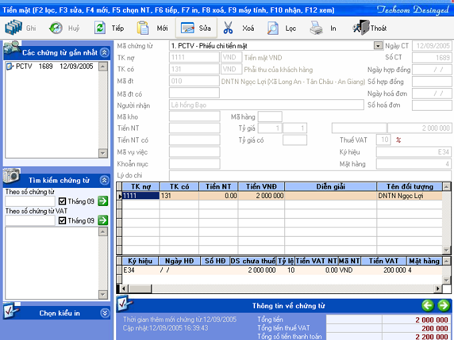Viewport: 454px width, 340px height.
Task: Toggle Tháng 09 checkbox for VAT voucher search
Action: pyautogui.click(x=62, y=221)
